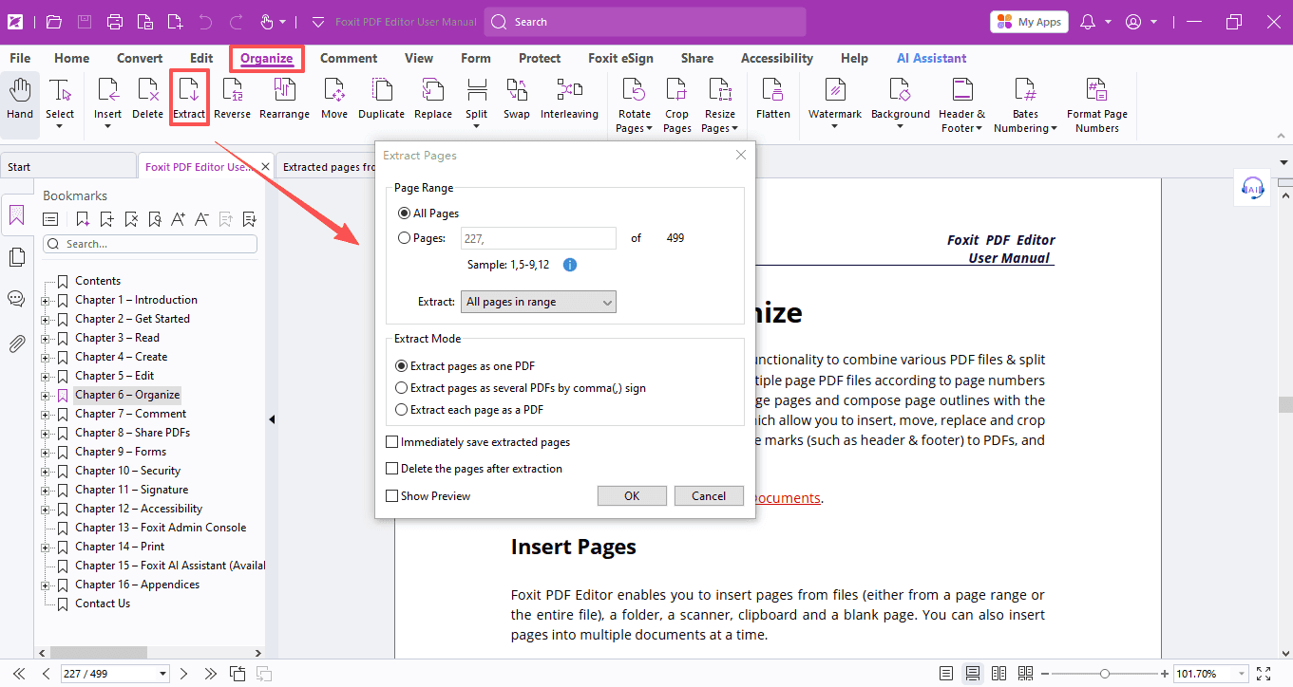
Task: Open the Attachments paperclip panel icon
Action: pyautogui.click(x=16, y=343)
